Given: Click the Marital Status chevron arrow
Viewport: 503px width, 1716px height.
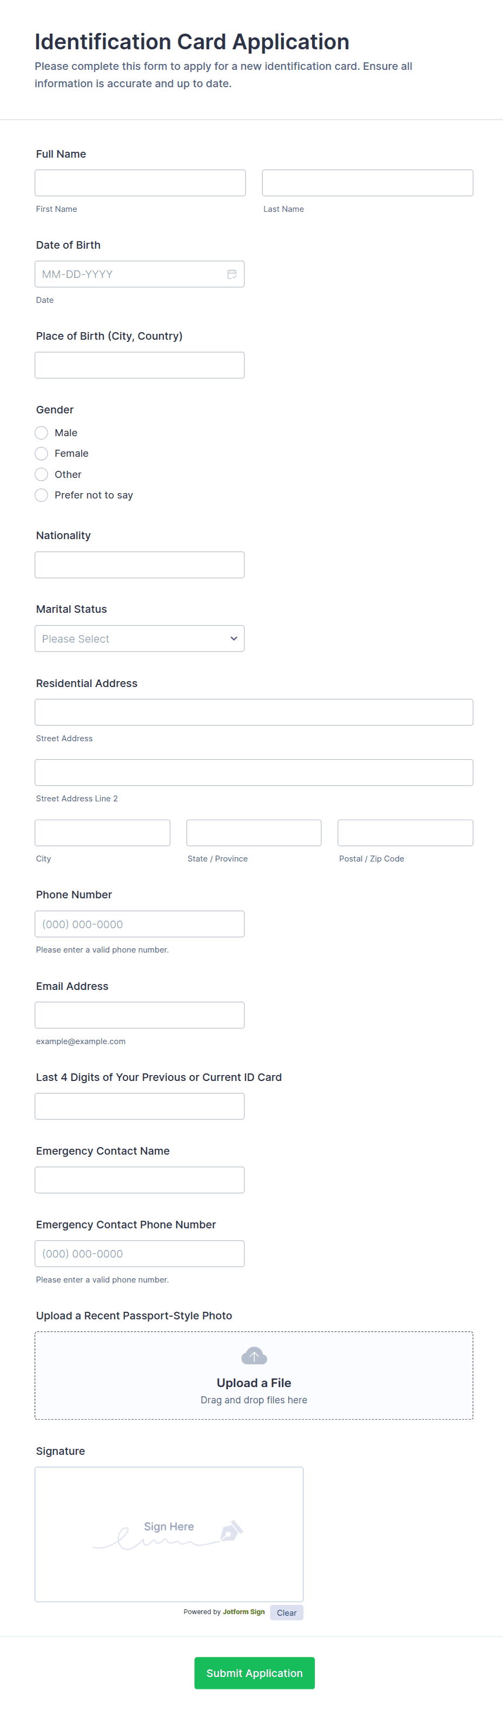Looking at the screenshot, I should [x=234, y=639].
